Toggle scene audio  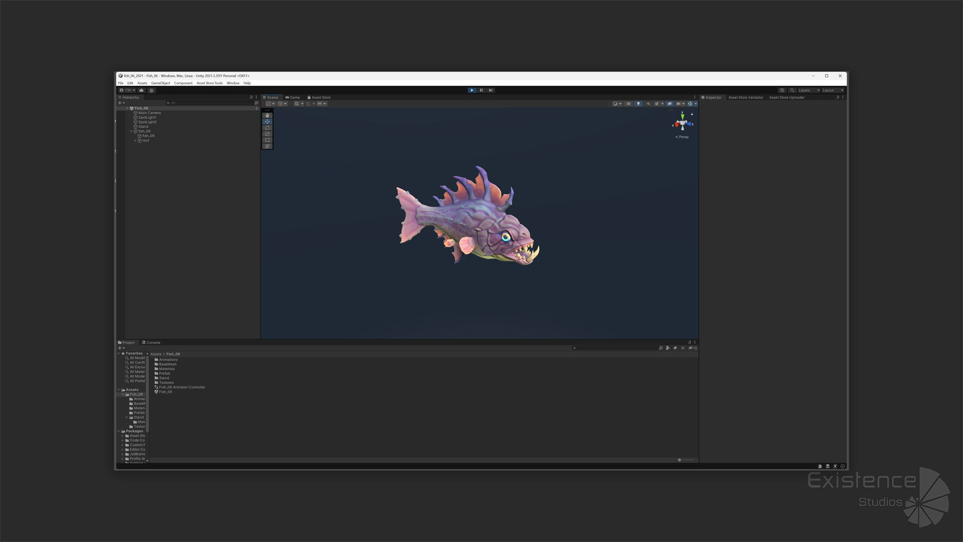tap(648, 103)
